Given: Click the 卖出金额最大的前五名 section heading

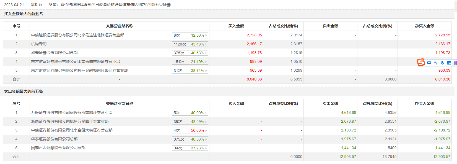Looking at the screenshot, I should pyautogui.click(x=24, y=91).
